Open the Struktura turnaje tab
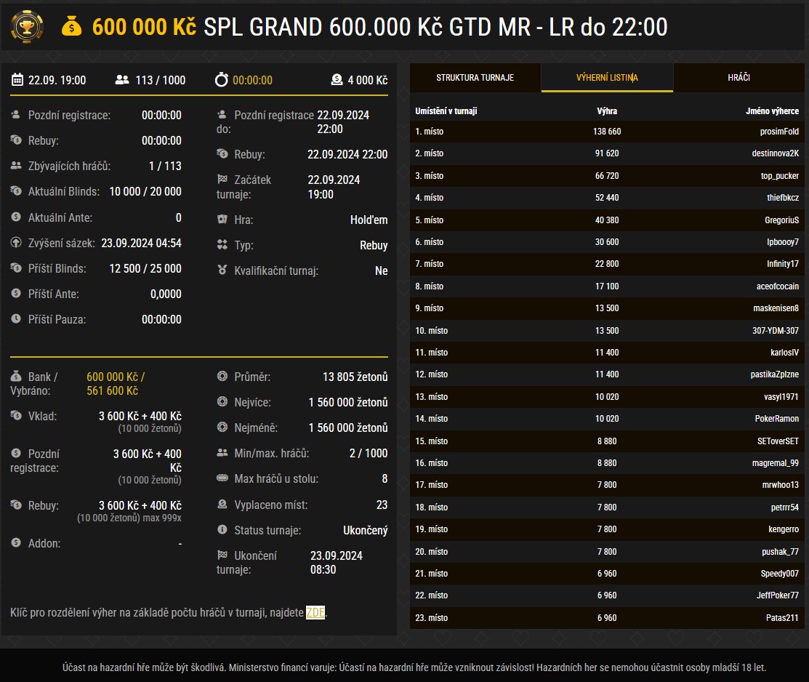The width and height of the screenshot is (809, 682). click(x=475, y=77)
